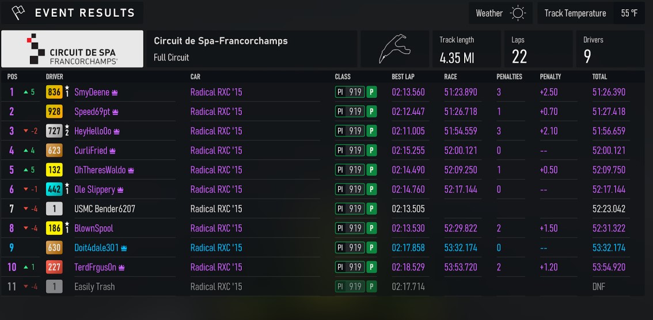Click the red down-arrow position change for BlownSpool
This screenshot has width=653, height=320.
(x=31, y=228)
